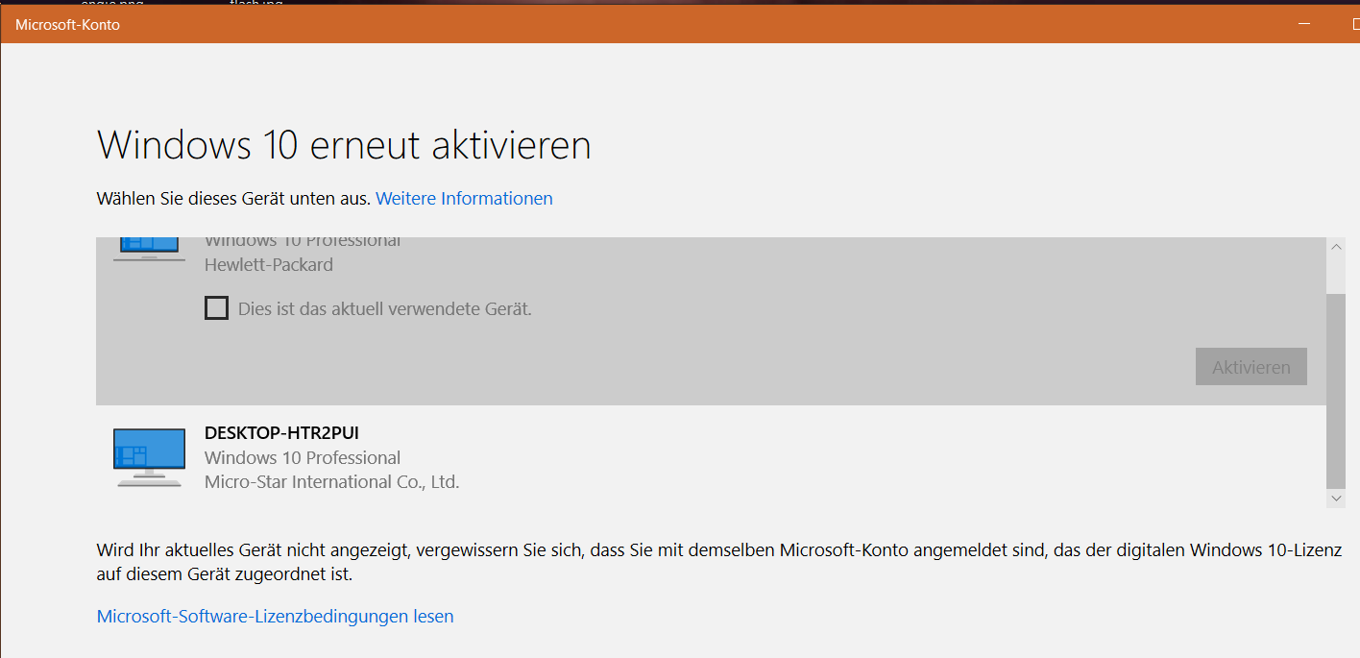Image resolution: width=1360 pixels, height=658 pixels.
Task: Select 'Micro-Star International Co., Ltd.' text
Action: tap(332, 482)
